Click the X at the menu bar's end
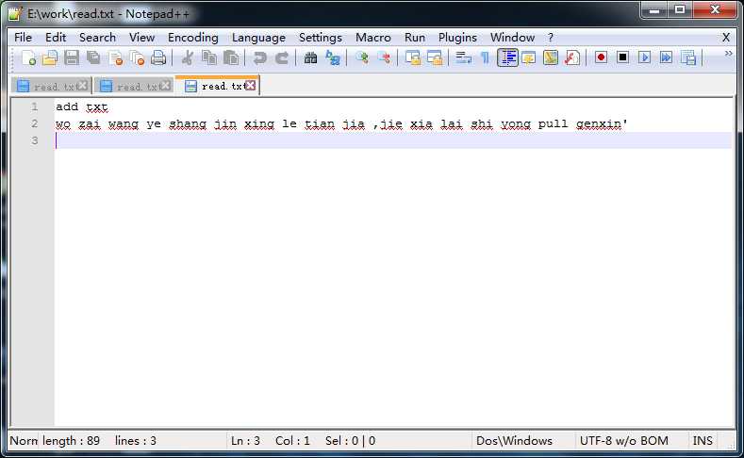The image size is (744, 458). point(726,38)
